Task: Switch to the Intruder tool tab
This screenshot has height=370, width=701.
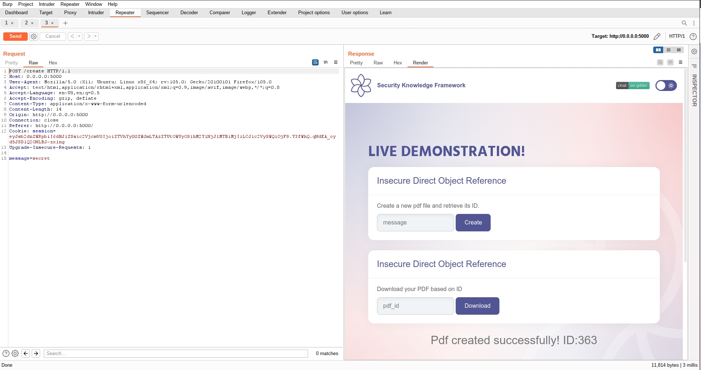Action: pyautogui.click(x=96, y=13)
